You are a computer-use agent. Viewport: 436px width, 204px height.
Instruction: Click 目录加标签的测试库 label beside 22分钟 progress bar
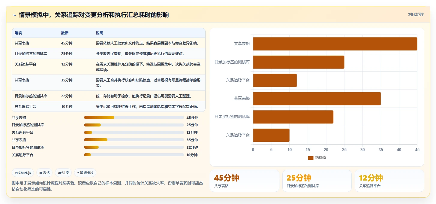click(x=28, y=148)
